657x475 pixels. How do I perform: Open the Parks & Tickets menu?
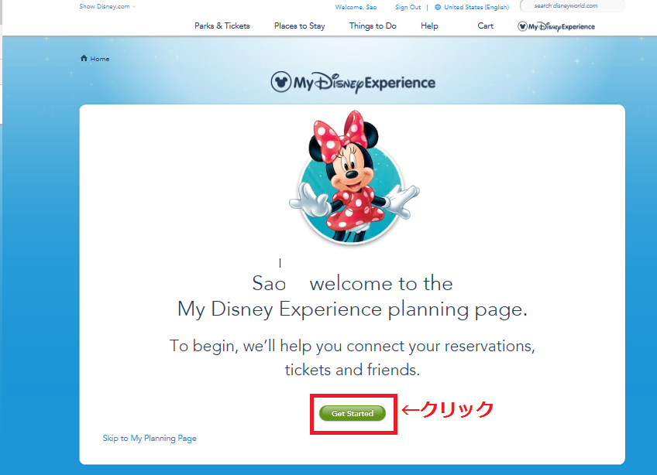[x=222, y=26]
